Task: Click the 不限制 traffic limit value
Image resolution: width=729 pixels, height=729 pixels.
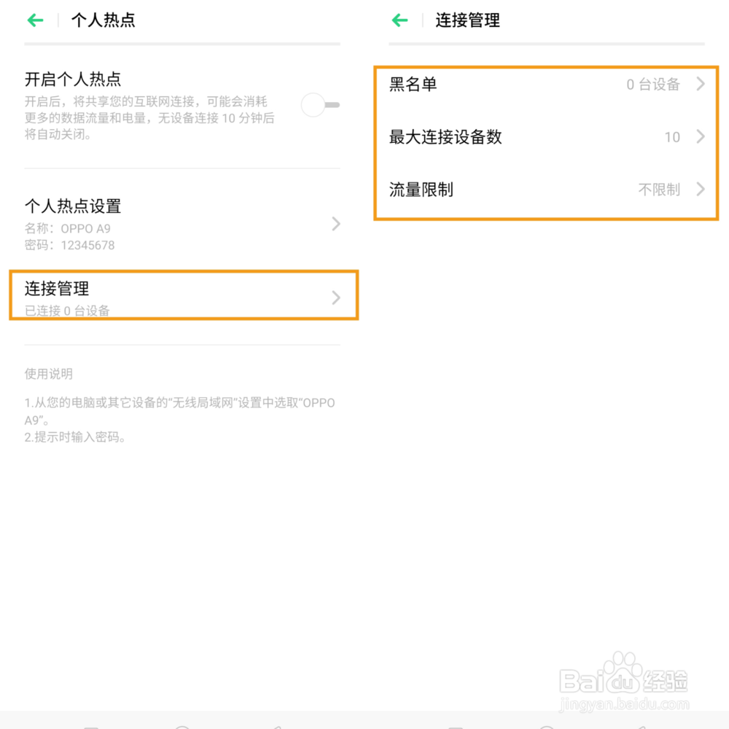Action: (x=659, y=190)
